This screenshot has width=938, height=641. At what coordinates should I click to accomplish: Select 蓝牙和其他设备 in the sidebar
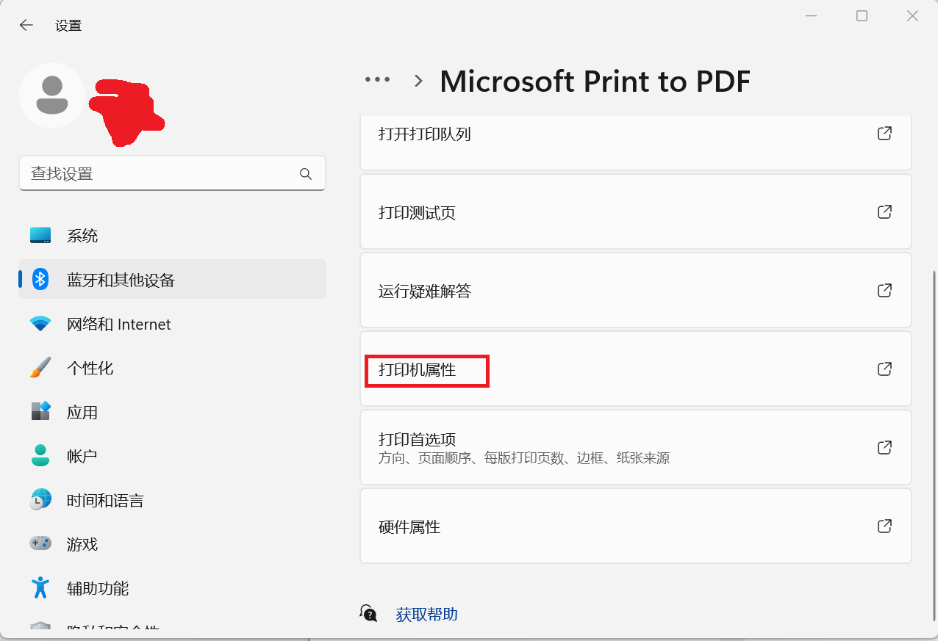click(x=172, y=280)
